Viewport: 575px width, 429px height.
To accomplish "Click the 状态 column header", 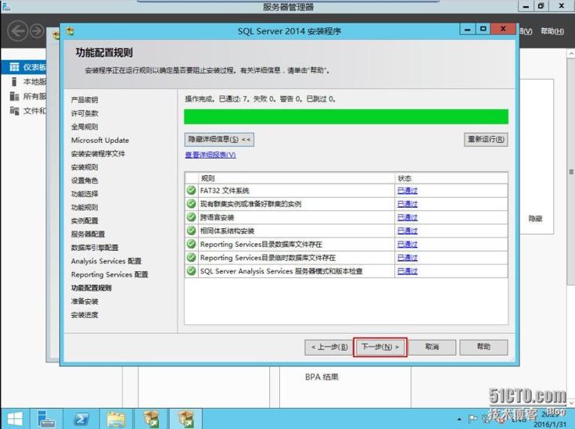I will point(451,178).
